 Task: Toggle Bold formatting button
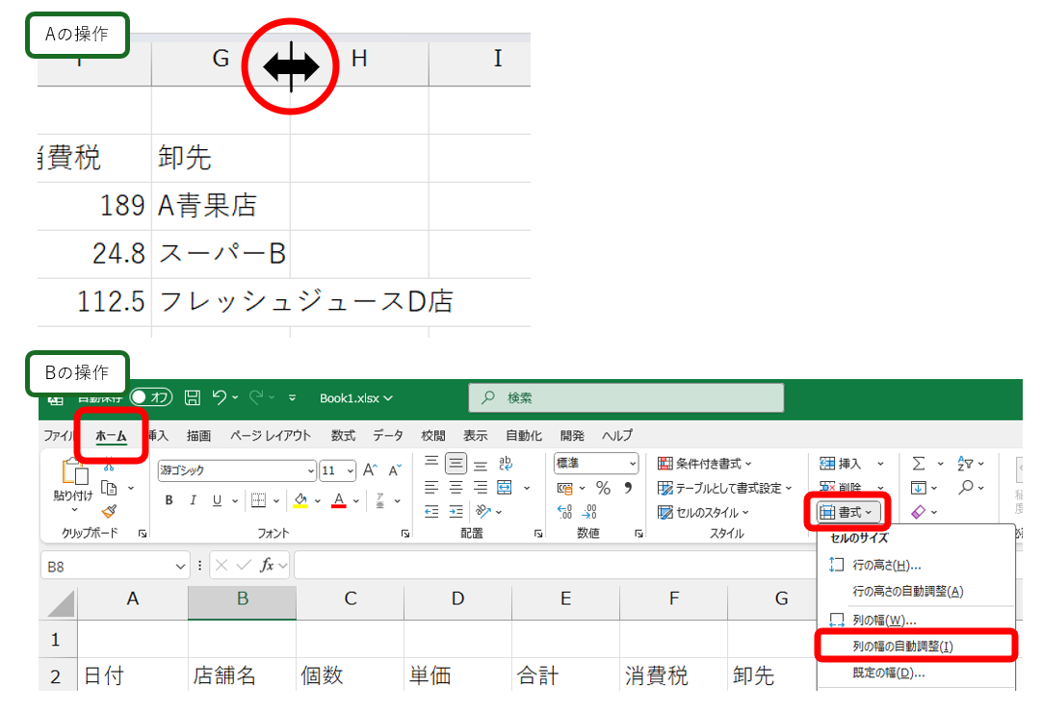point(169,500)
